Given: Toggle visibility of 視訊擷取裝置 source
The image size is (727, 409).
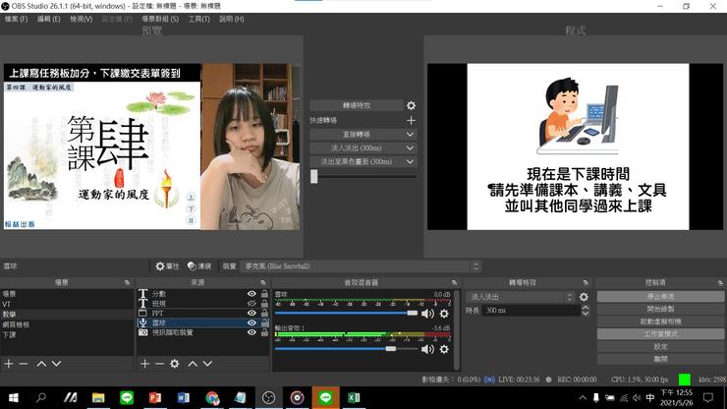Looking at the screenshot, I should click(252, 332).
